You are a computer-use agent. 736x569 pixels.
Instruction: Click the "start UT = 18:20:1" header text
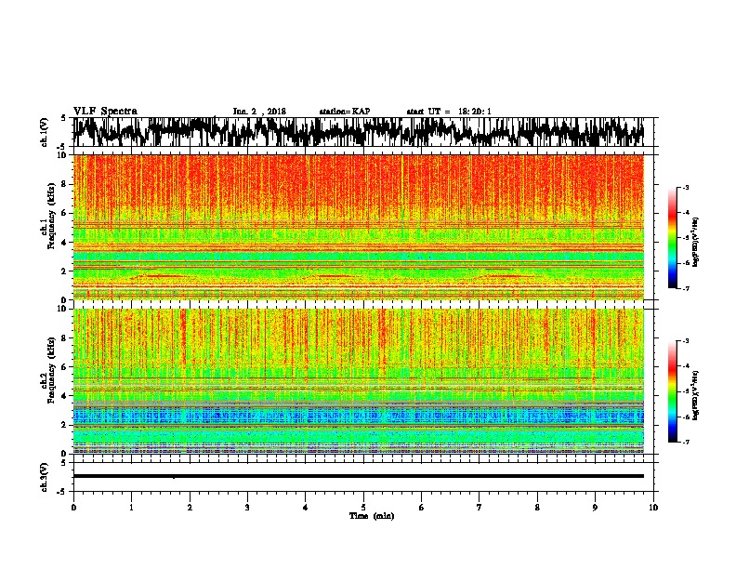tap(449, 112)
